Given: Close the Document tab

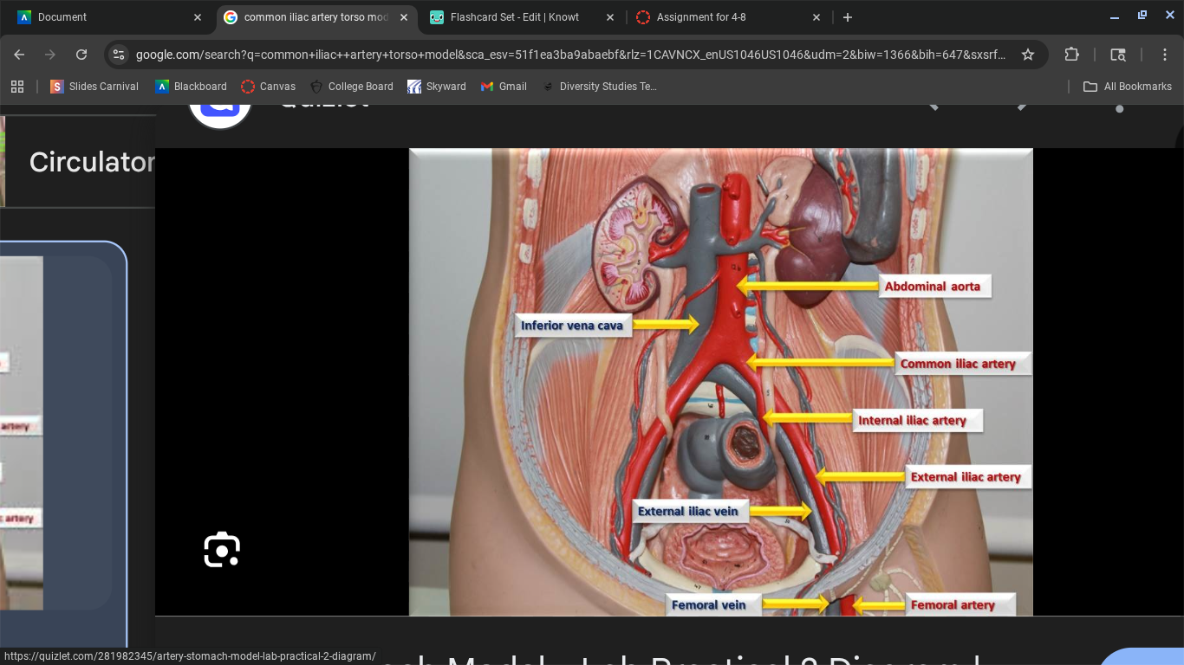Looking at the screenshot, I should [x=198, y=17].
